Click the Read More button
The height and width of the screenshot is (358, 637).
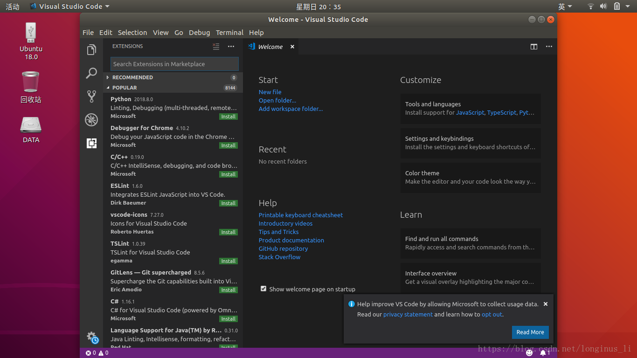[x=530, y=332]
